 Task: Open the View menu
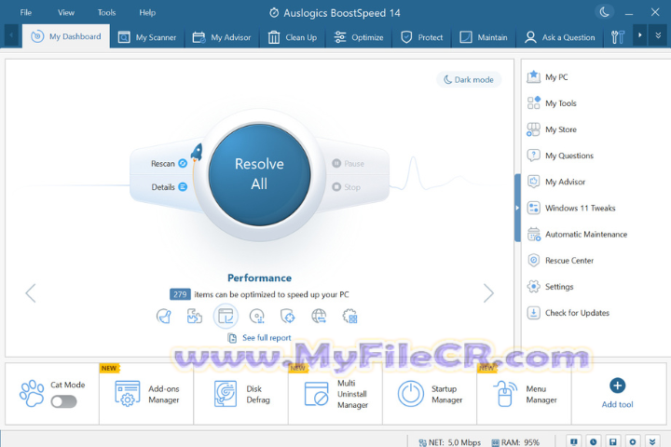click(x=66, y=12)
